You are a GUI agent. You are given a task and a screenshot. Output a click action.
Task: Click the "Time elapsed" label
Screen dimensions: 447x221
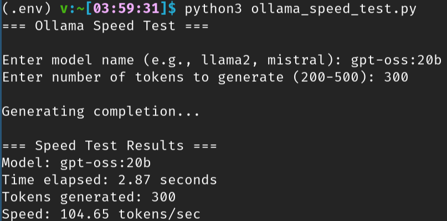(x=53, y=180)
